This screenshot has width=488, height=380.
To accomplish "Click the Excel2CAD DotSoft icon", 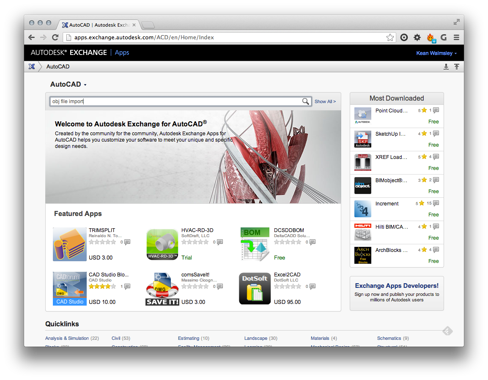I will [255, 288].
